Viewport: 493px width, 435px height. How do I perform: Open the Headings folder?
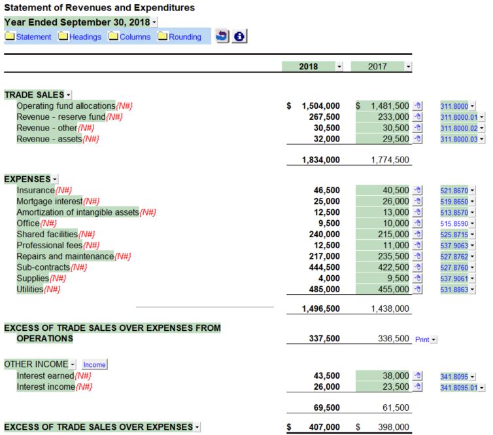(x=80, y=37)
